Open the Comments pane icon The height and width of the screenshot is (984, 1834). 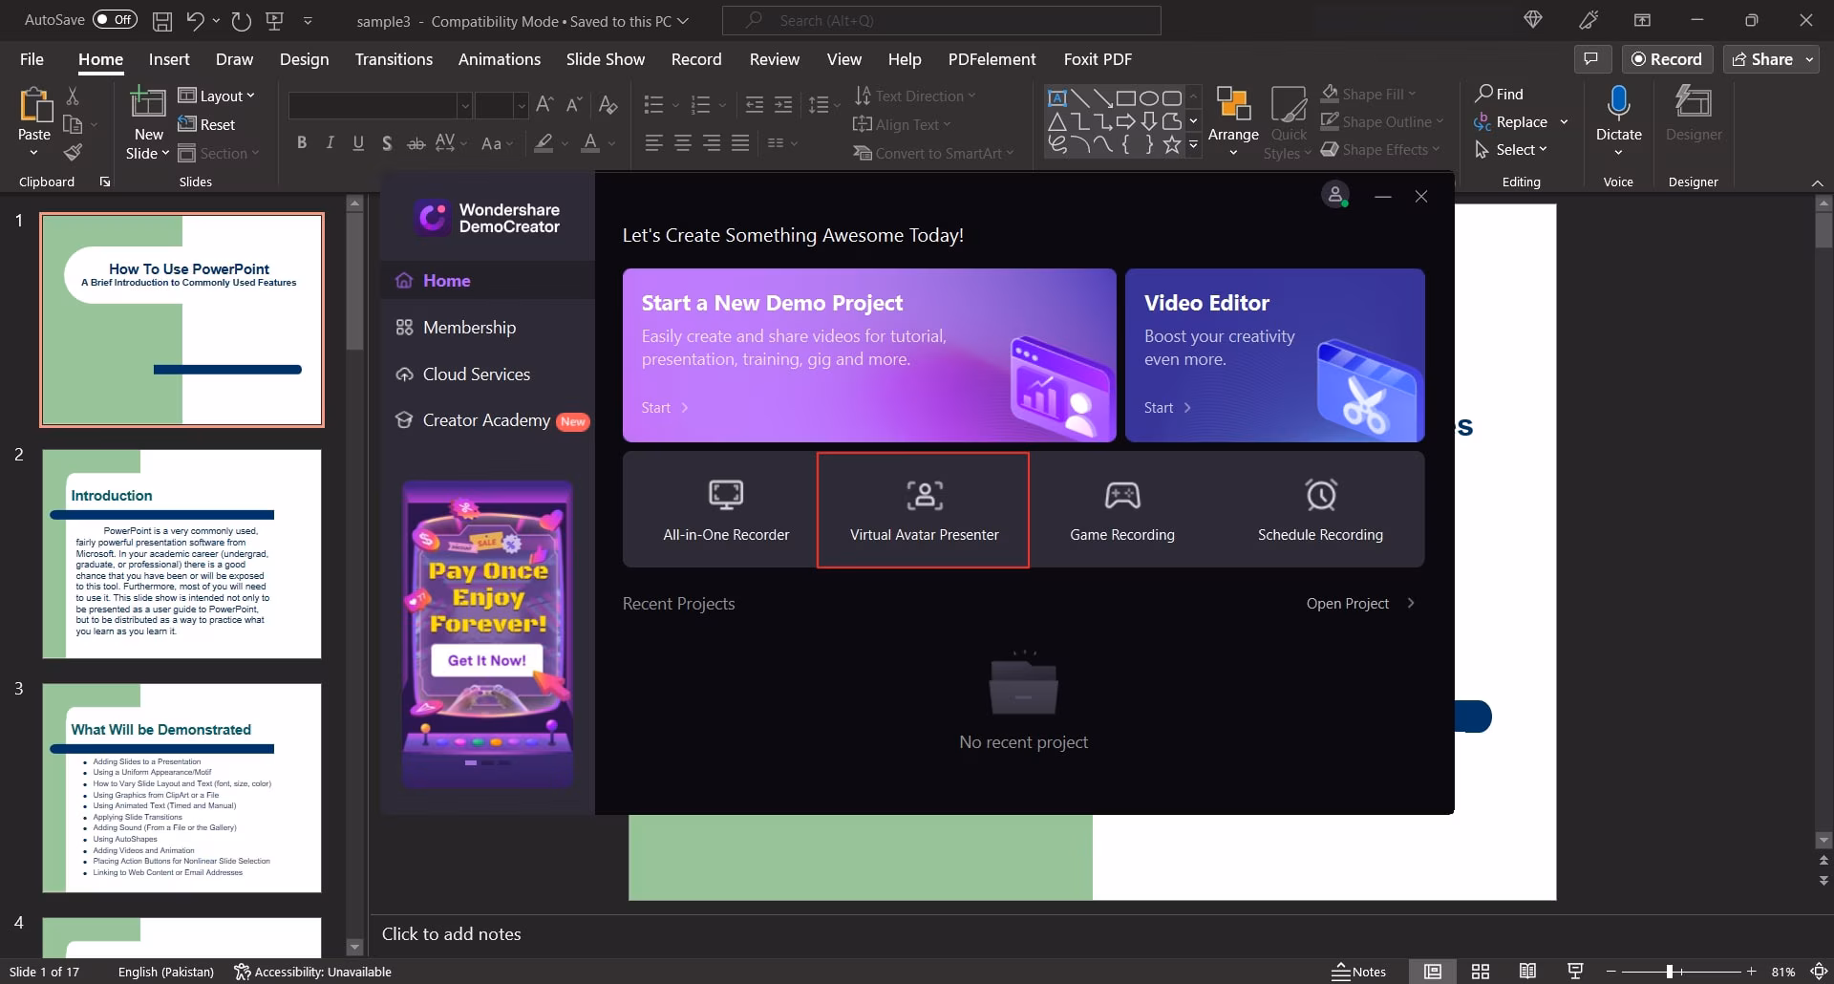tap(1591, 59)
